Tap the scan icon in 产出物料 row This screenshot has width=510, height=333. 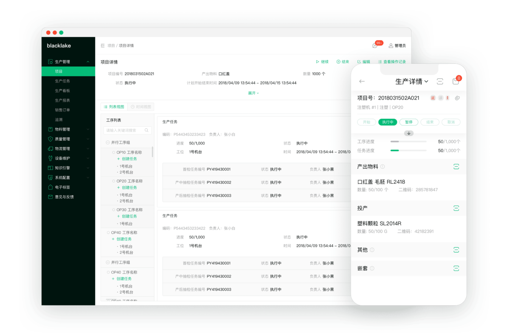click(x=456, y=167)
